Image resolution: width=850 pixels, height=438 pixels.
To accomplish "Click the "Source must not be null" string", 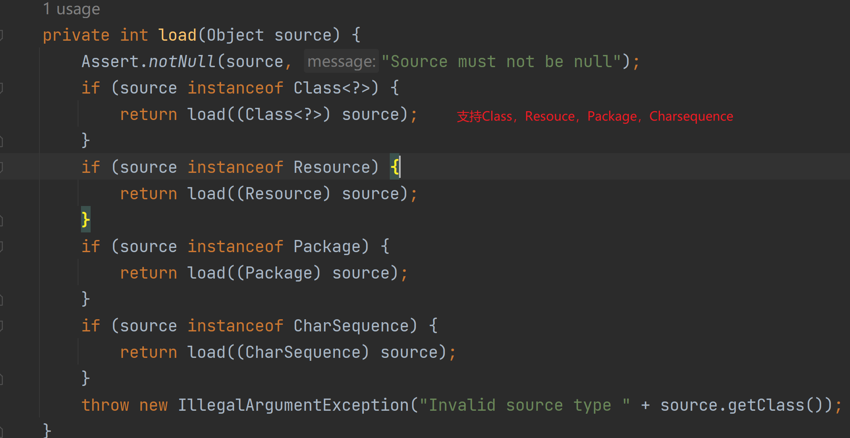I will [x=501, y=62].
